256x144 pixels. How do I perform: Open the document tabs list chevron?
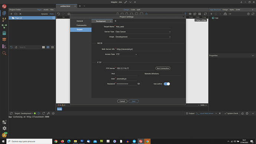[x=85, y=6]
